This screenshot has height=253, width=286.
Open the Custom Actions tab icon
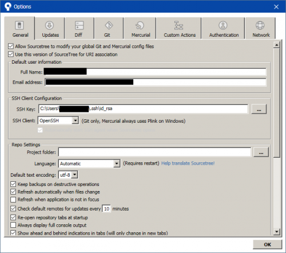pyautogui.click(x=178, y=25)
